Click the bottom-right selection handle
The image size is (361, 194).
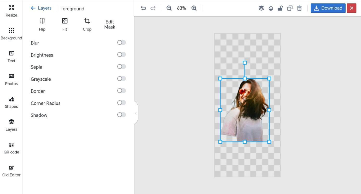pyautogui.click(x=269, y=142)
